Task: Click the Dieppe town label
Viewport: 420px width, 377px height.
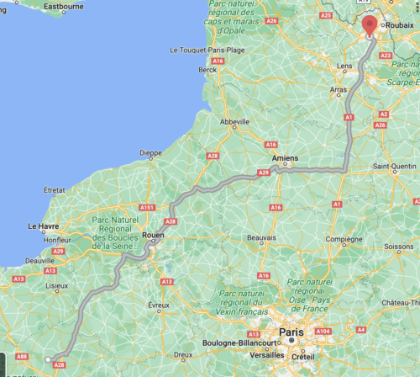Action: point(150,153)
